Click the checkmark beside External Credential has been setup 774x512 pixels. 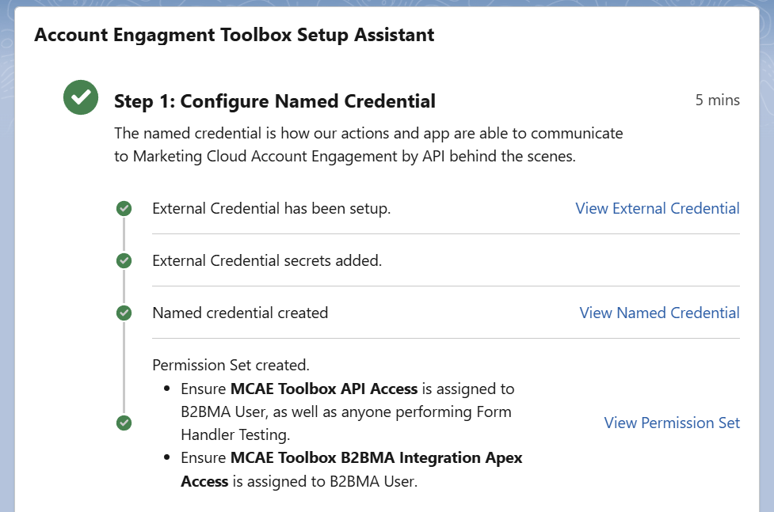(x=124, y=209)
